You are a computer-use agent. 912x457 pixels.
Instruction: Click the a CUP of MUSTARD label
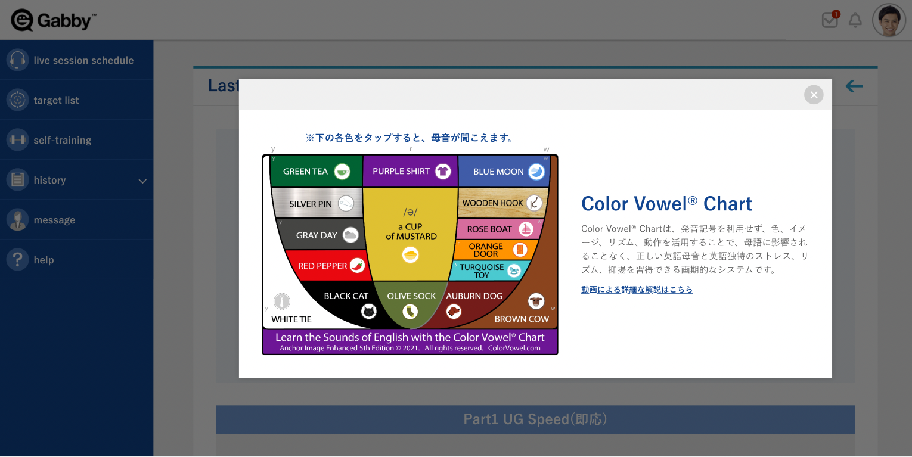point(411,231)
